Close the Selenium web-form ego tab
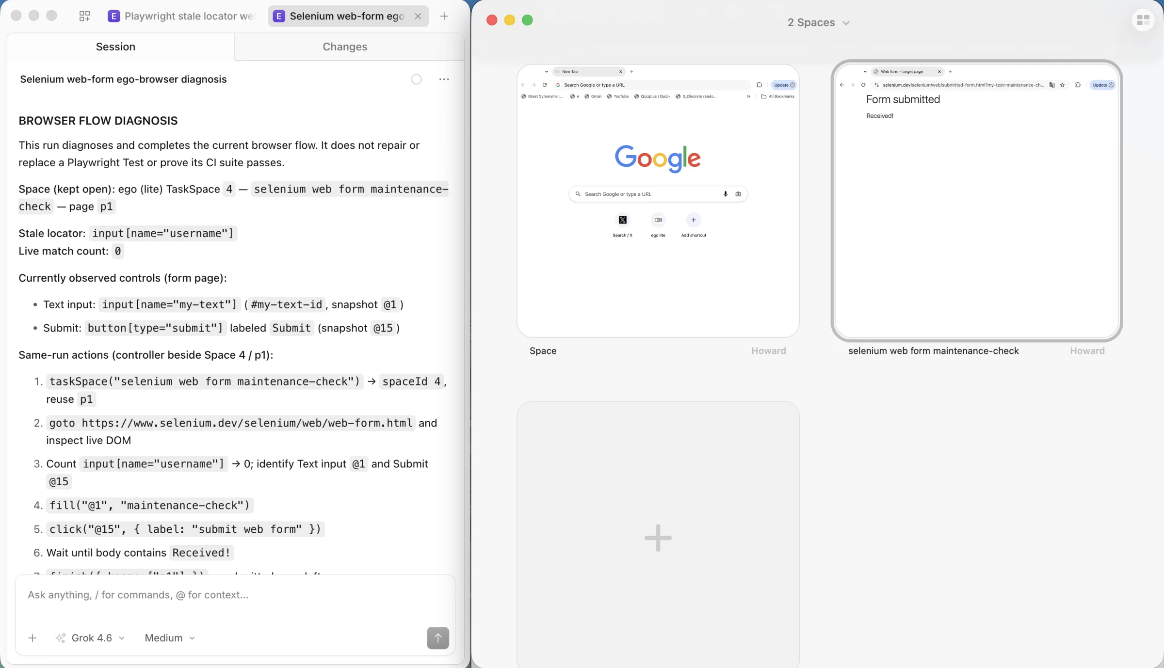The width and height of the screenshot is (1164, 668). tap(418, 16)
